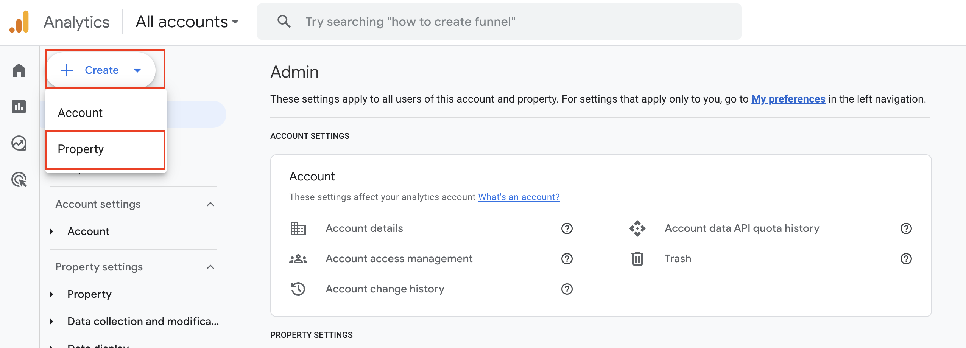The image size is (966, 348).
Task: Open the Advertising icon in left sidebar
Action: [19, 180]
